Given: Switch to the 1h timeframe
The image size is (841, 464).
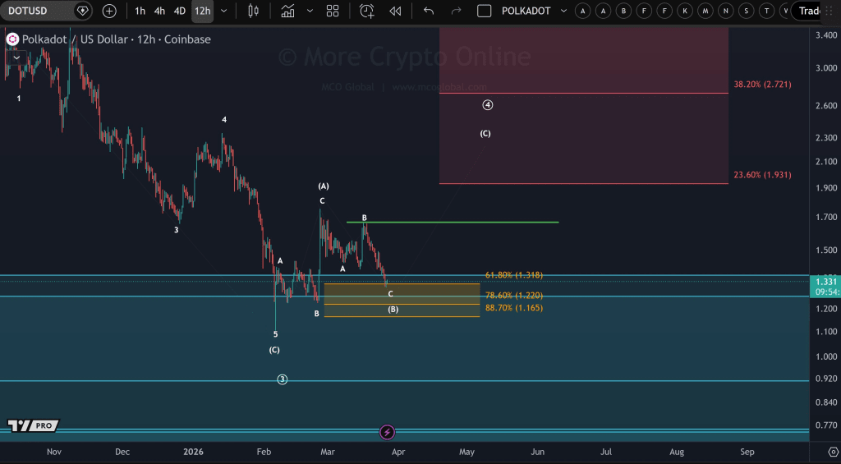Looking at the screenshot, I should tap(140, 11).
